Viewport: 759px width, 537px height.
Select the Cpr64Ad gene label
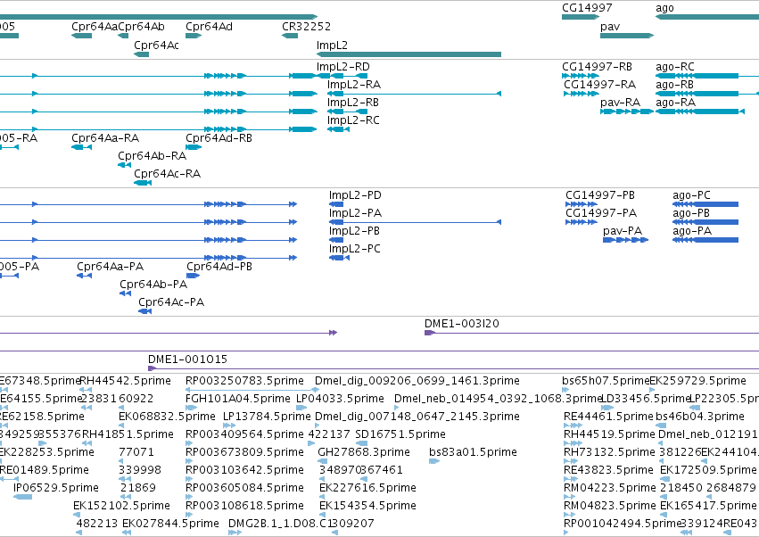(x=209, y=26)
